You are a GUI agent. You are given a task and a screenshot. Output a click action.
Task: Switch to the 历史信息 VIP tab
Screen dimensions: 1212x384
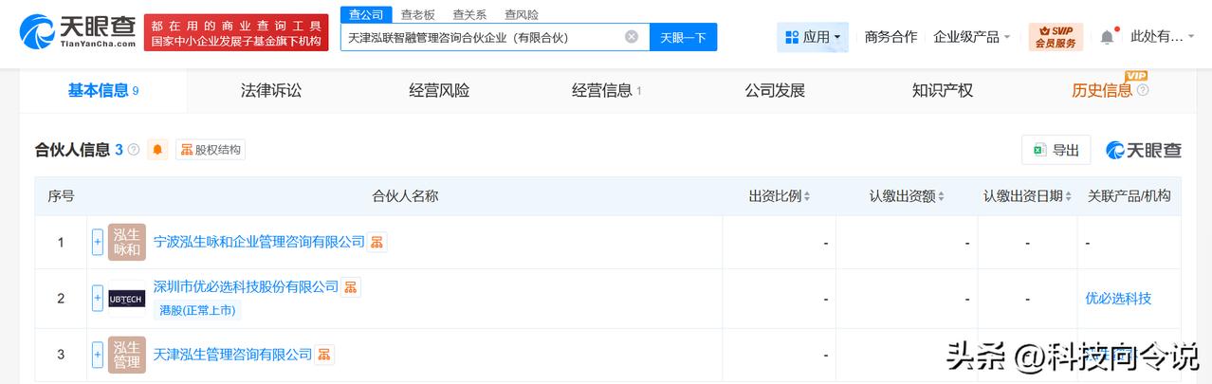click(1102, 91)
